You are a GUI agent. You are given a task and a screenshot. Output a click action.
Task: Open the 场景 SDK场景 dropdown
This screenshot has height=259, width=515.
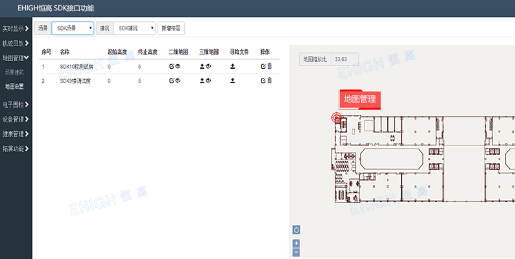73,29
